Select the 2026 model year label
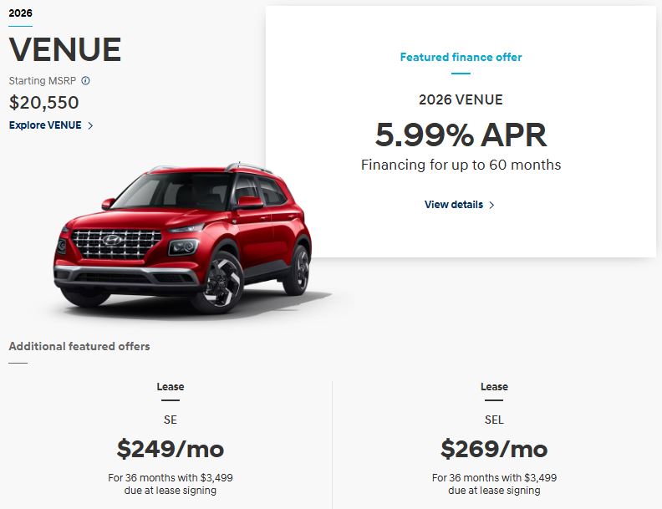Screen dimensions: 662x509 click(20, 13)
